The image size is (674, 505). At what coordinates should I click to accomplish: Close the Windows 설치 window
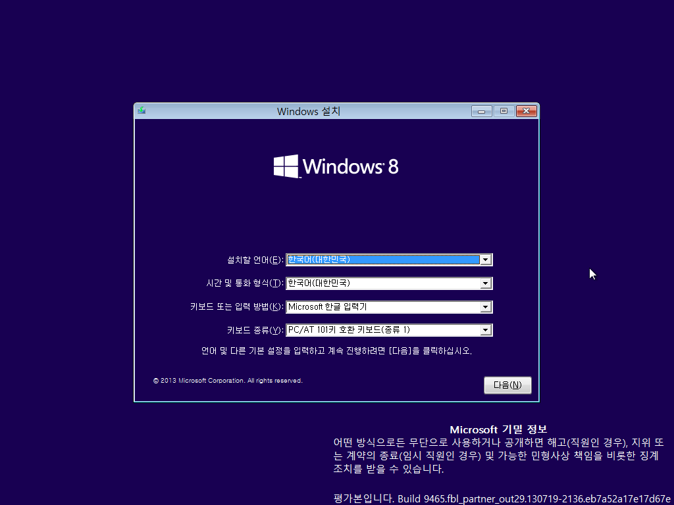coord(526,111)
